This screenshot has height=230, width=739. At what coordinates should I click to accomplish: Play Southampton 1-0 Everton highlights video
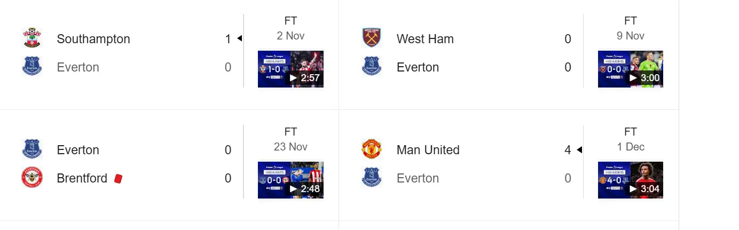(x=290, y=69)
